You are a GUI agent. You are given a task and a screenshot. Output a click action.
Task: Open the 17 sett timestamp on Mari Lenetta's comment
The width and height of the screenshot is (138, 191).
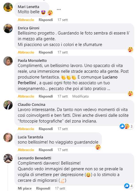(x=63, y=20)
